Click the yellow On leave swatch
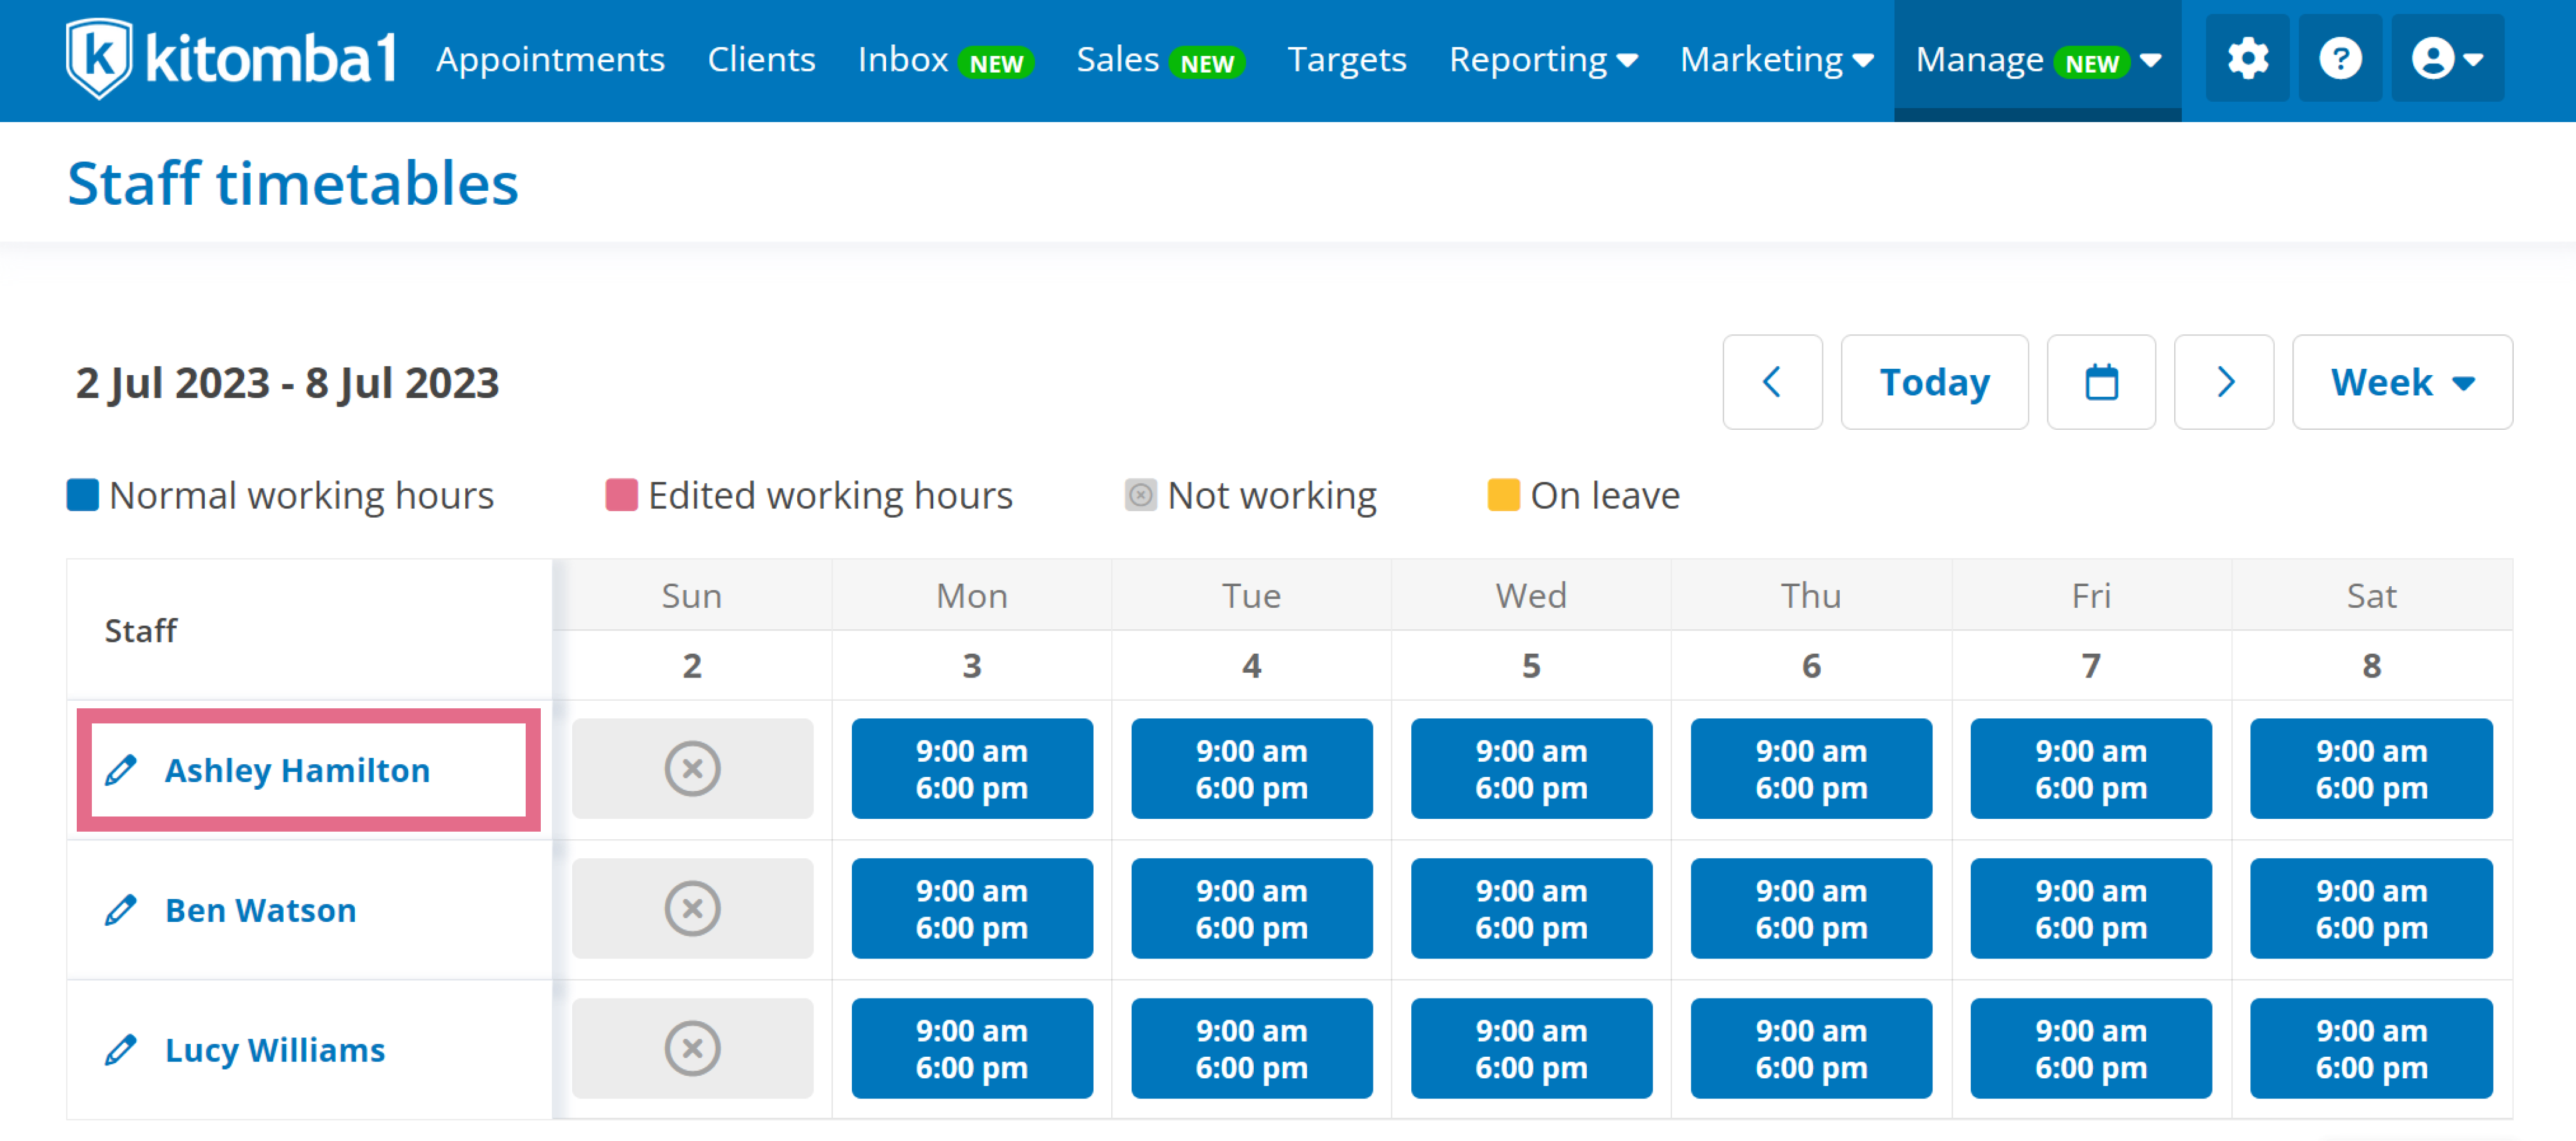Screen dimensions: 2576x1141 click(x=1503, y=495)
